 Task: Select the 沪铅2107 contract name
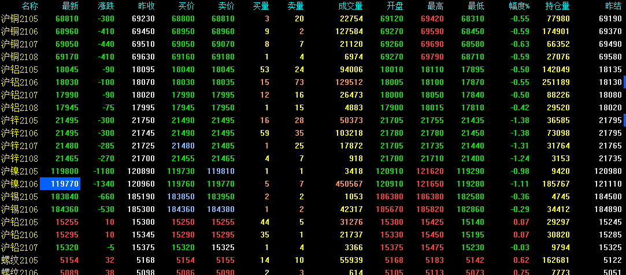click(x=19, y=247)
